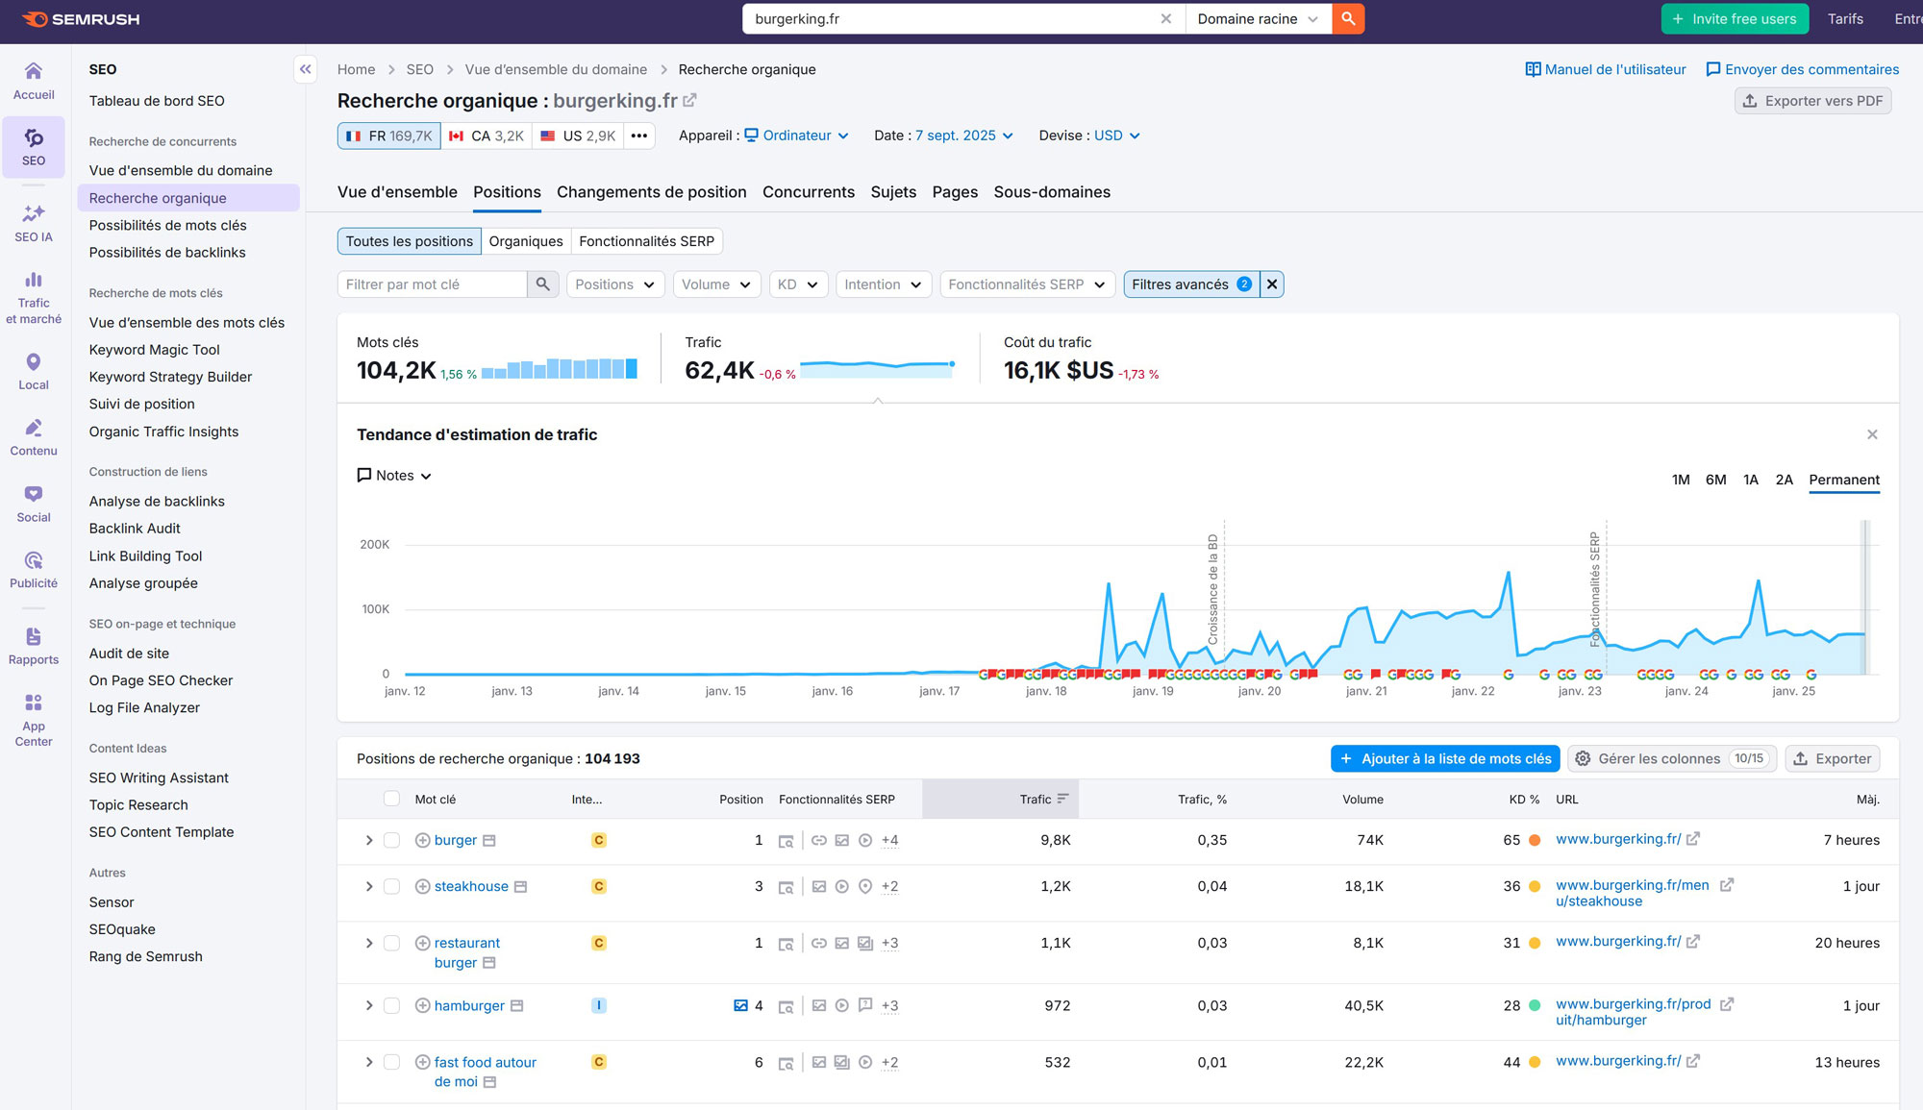Open the SEO IA sidebar section
This screenshot has width=1923, height=1110.
pos(34,223)
